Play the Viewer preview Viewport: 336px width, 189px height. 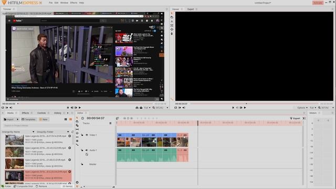tap(245, 108)
